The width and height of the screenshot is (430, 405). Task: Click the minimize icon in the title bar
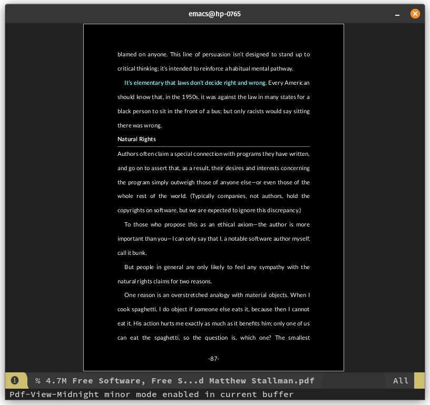click(x=397, y=14)
